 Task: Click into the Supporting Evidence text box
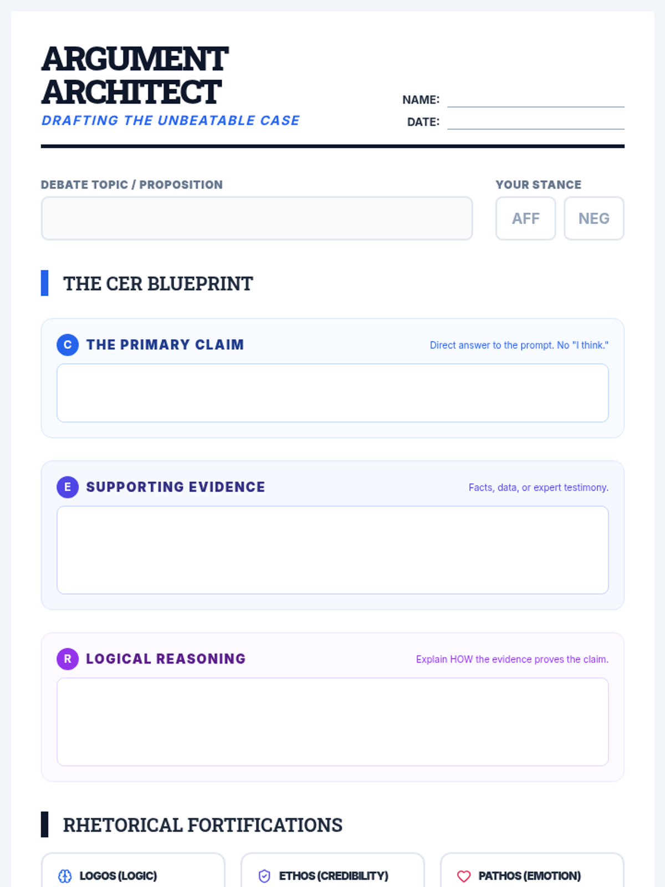pyautogui.click(x=332, y=550)
